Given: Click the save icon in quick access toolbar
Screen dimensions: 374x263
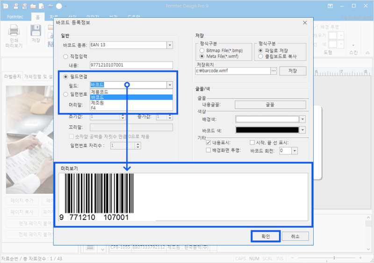Looking at the screenshot, I should pyautogui.click(x=16, y=6).
